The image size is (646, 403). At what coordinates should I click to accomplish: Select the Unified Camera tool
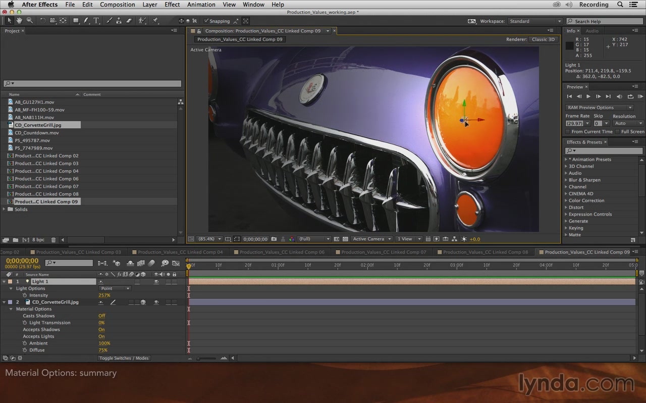[x=52, y=21]
